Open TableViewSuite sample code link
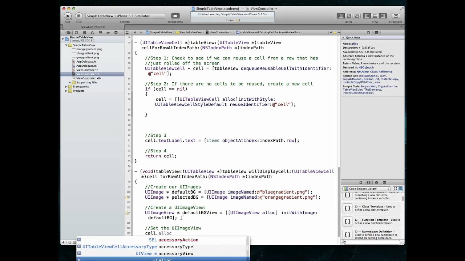465x261 pixels. point(353,90)
